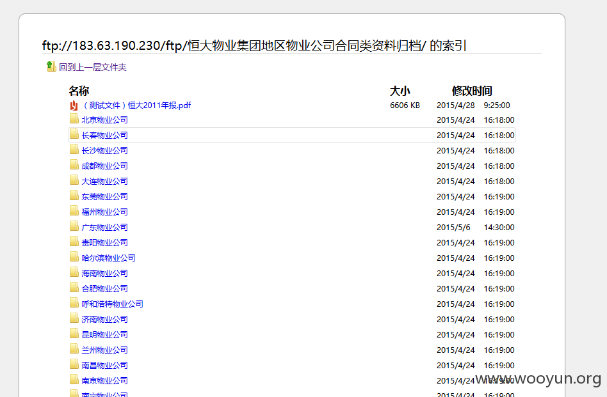Open the 长沙物业公司 folder link
This screenshot has height=397, width=607.
click(x=104, y=150)
